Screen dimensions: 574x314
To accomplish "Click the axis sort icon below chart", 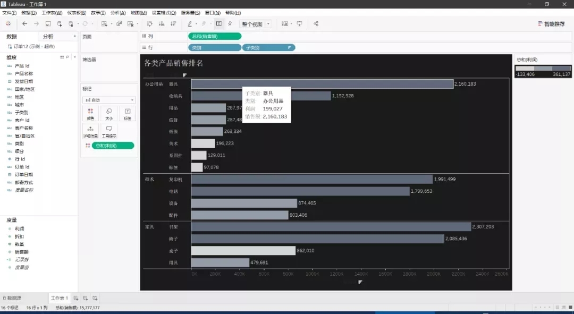I will (x=360, y=282).
